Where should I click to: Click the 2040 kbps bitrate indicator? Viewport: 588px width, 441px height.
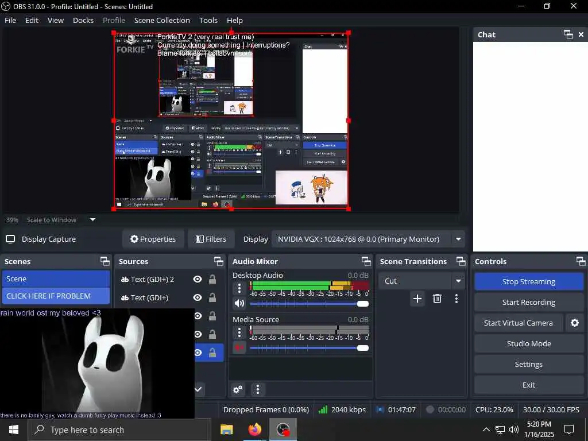pyautogui.click(x=342, y=410)
